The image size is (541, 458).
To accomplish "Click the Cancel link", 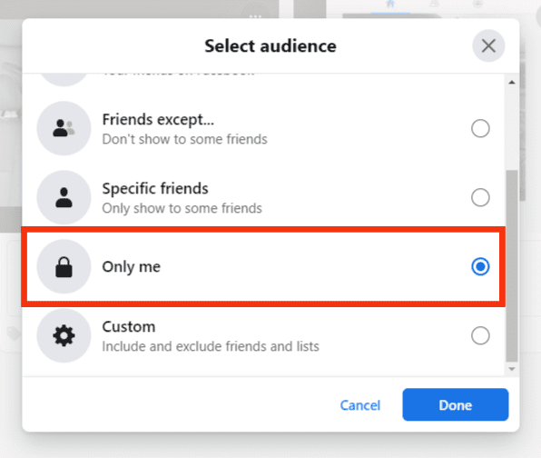I will tap(359, 405).
